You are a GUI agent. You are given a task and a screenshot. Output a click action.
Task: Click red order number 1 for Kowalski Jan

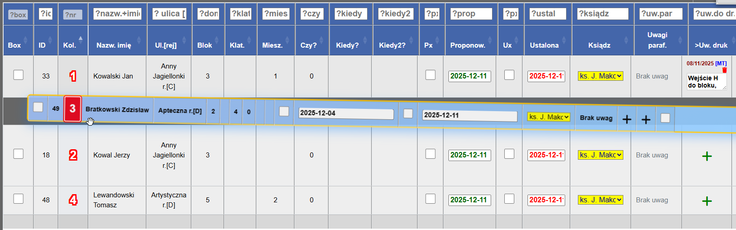[x=73, y=76]
